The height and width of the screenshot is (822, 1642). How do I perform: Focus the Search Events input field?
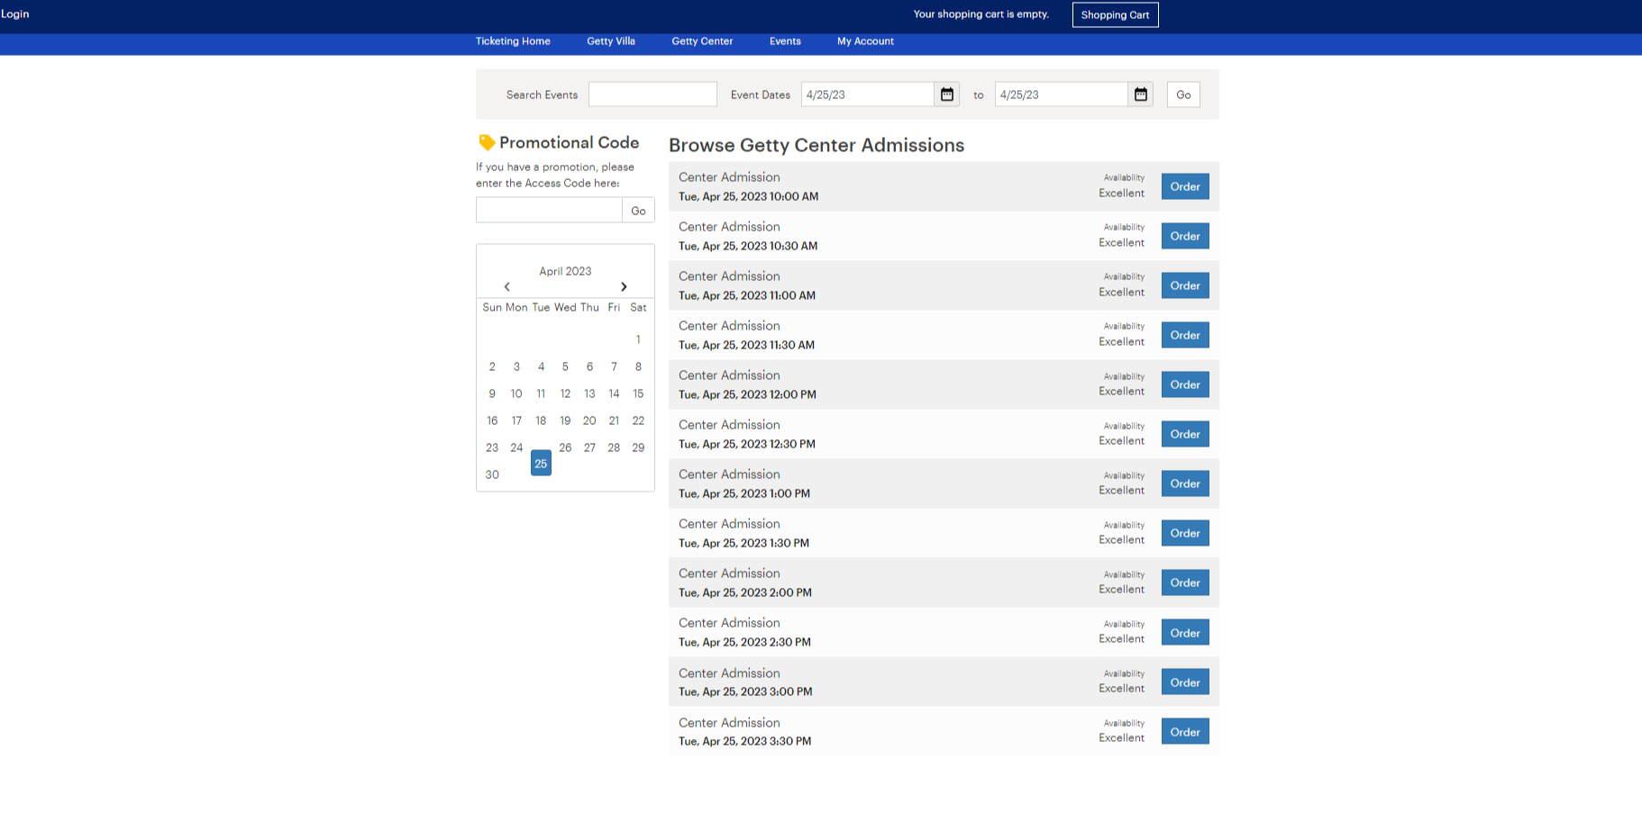[652, 95]
